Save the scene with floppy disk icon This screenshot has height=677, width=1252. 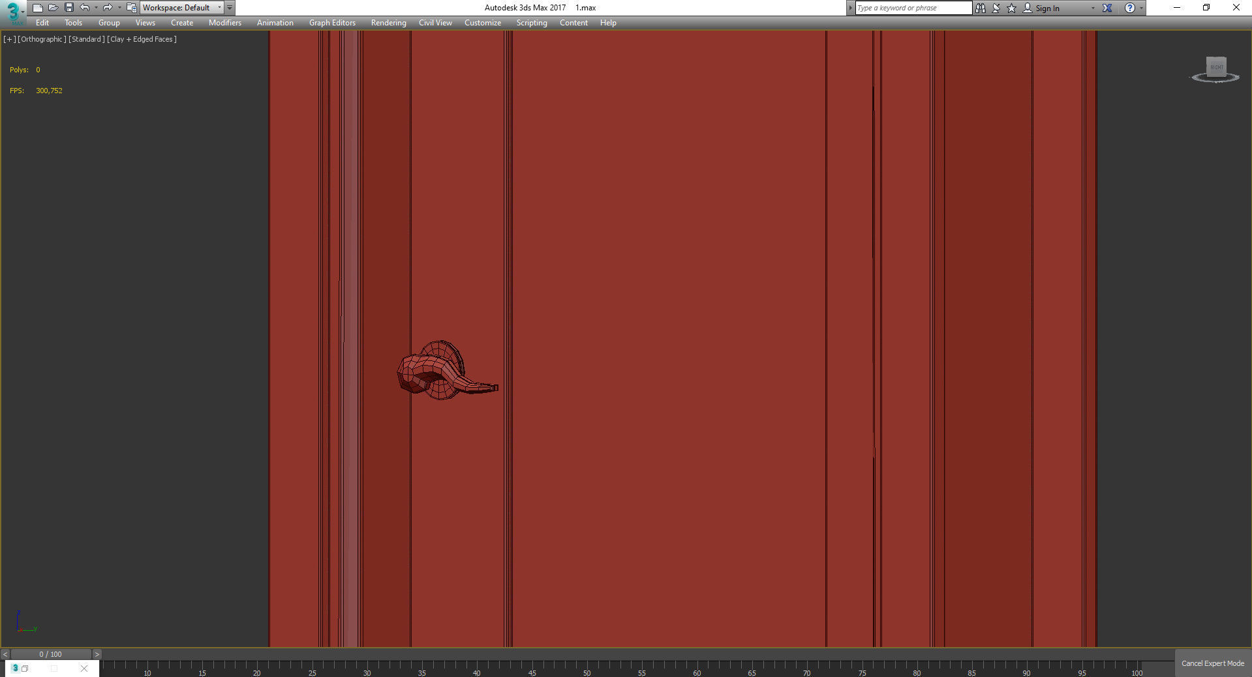coord(69,8)
